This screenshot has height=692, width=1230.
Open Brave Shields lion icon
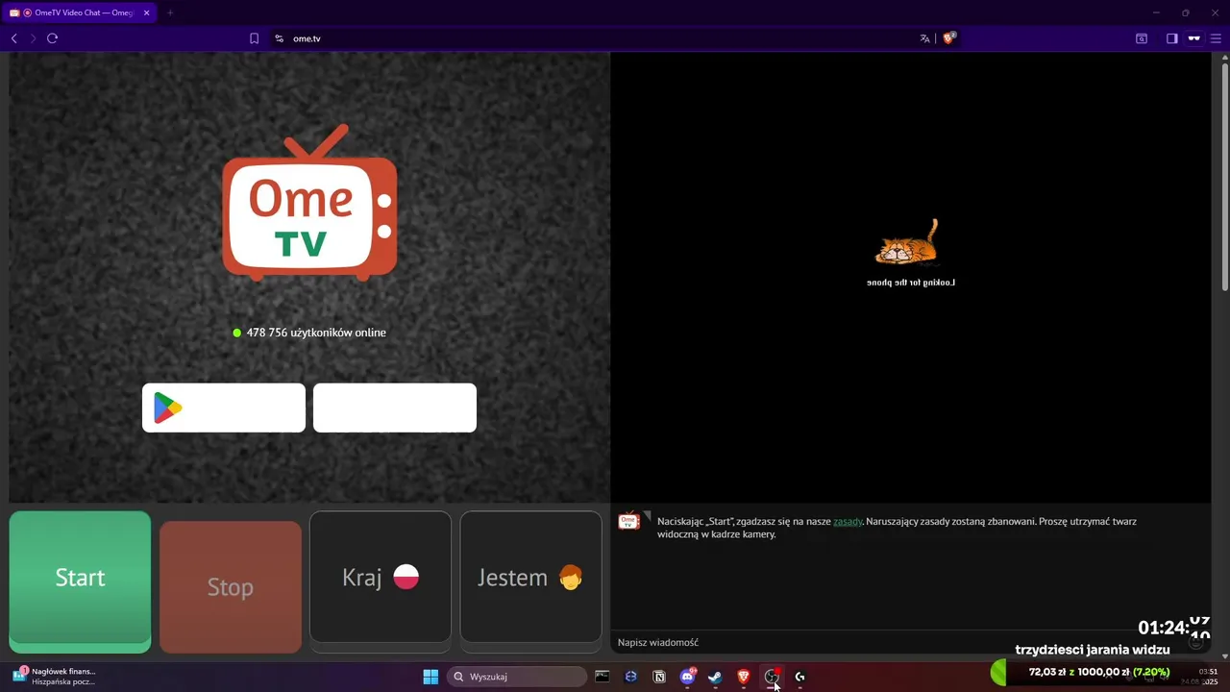948,38
